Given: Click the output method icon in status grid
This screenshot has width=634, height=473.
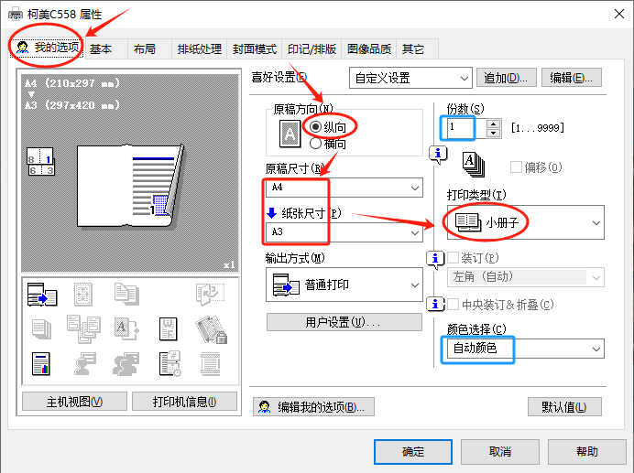Looking at the screenshot, I should 42,295.
